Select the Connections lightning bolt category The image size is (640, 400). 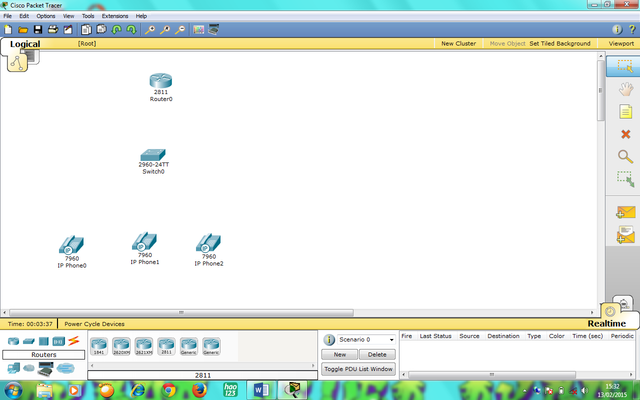pyautogui.click(x=72, y=341)
